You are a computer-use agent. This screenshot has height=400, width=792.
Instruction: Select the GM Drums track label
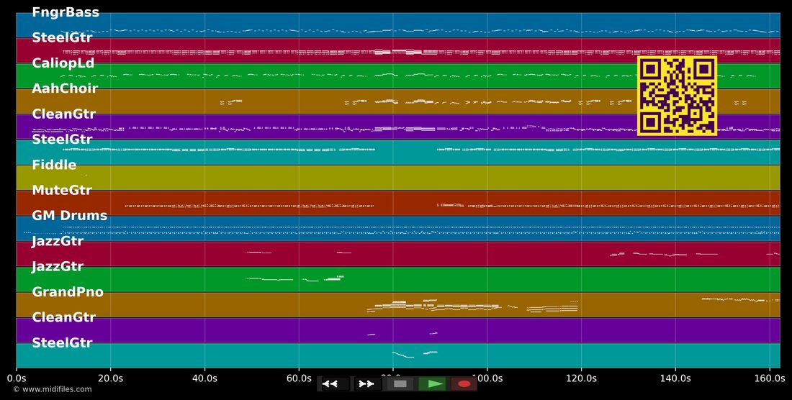pos(70,216)
